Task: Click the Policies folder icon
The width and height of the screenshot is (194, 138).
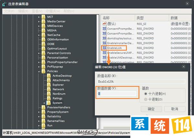Action: coord(43,71)
